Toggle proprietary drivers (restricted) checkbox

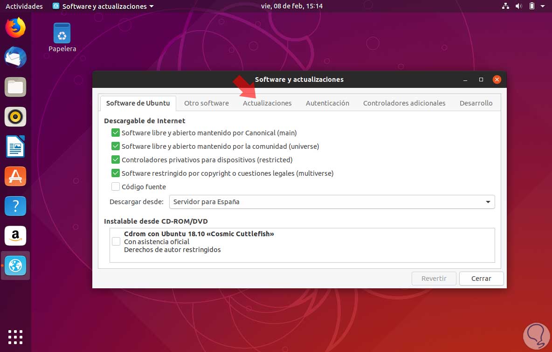(x=116, y=159)
